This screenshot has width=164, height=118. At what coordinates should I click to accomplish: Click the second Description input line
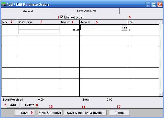click(x=39, y=32)
